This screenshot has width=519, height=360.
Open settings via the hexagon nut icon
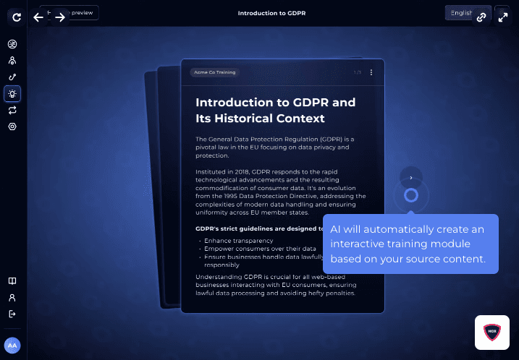(12, 127)
